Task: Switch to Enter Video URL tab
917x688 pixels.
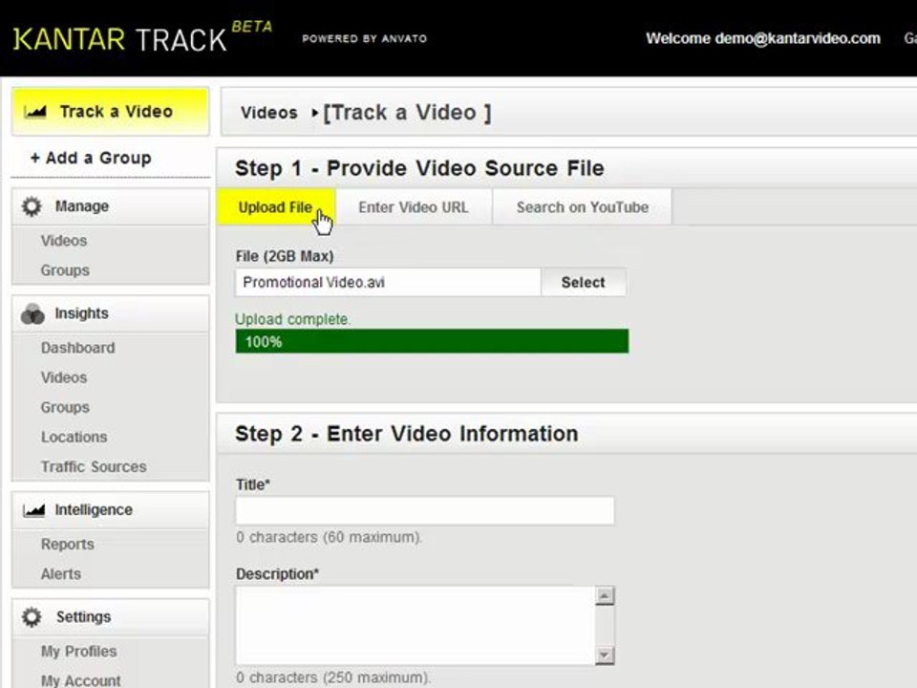Action: click(414, 207)
